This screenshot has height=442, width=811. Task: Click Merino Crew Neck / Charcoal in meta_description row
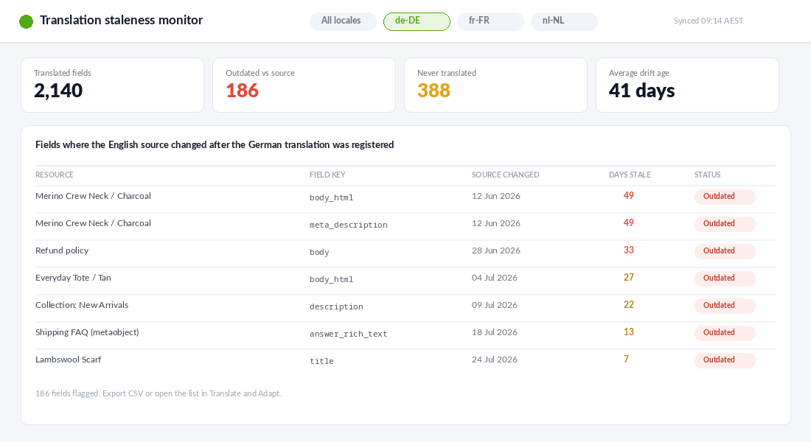coord(93,223)
